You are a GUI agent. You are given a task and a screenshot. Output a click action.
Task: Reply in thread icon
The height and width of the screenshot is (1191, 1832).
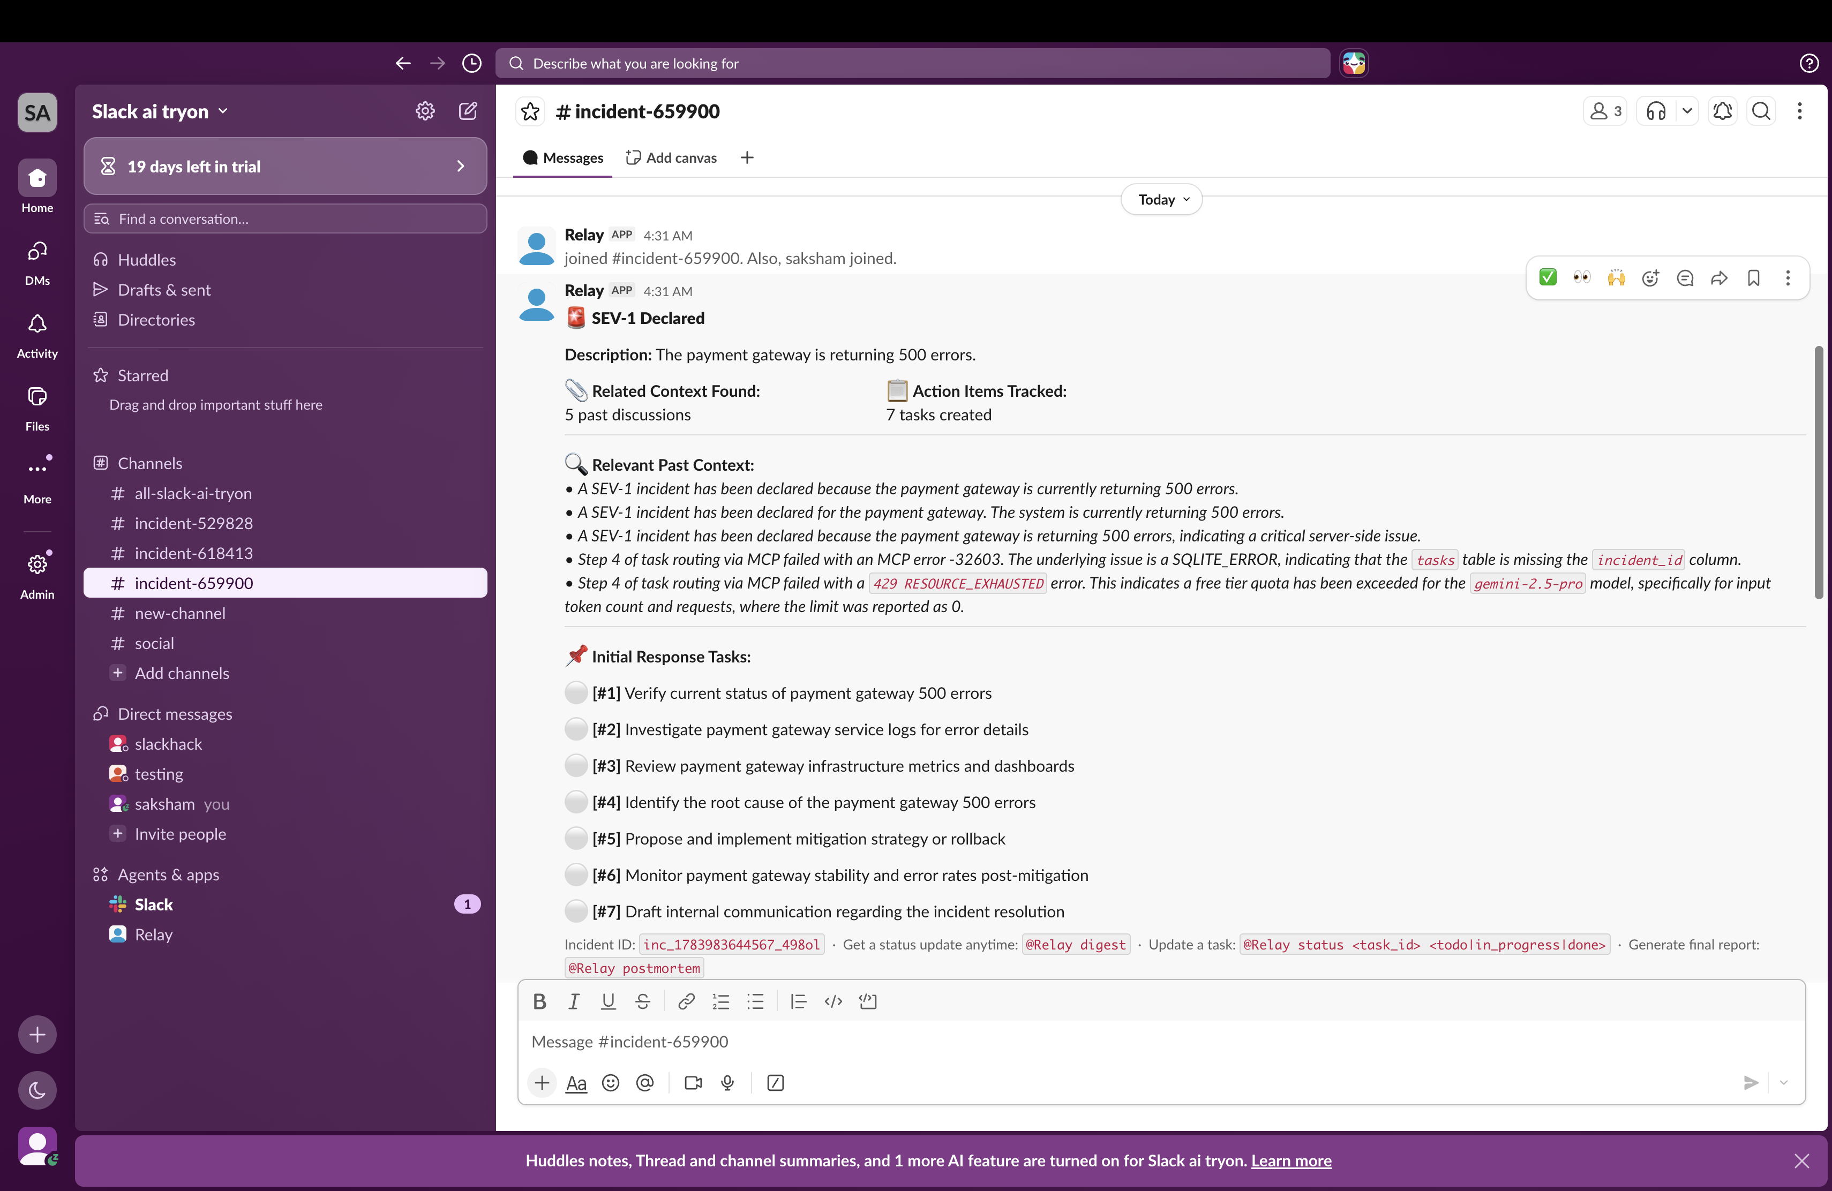1685,278
